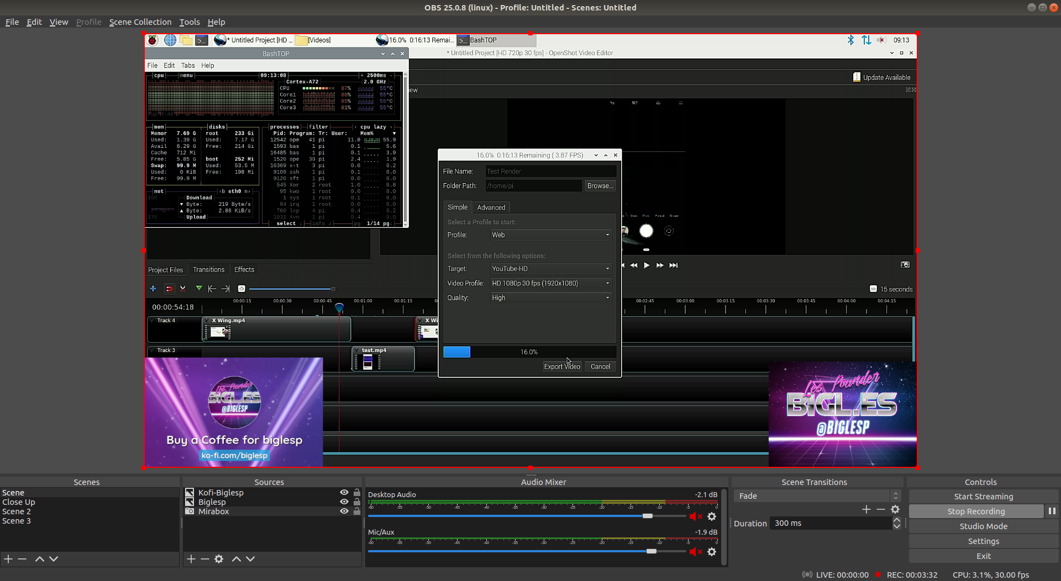The image size is (1061, 581).
Task: Hide the Biglesp source with its eye icon
Action: 344,502
